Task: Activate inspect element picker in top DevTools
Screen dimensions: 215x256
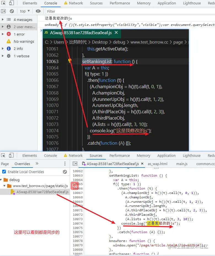Action: point(3,3)
